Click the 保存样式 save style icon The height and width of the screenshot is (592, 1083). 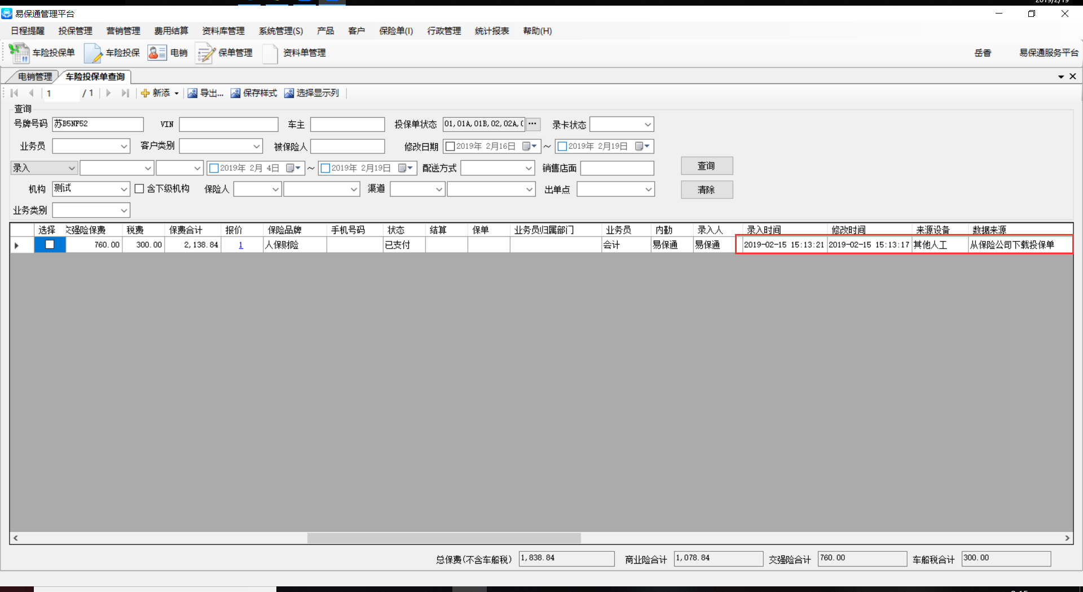click(x=235, y=93)
